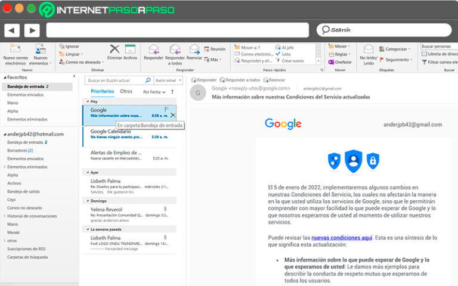Collapse folder pane with chevron arrow
458x286 pixels.
pyautogui.click(x=74, y=76)
